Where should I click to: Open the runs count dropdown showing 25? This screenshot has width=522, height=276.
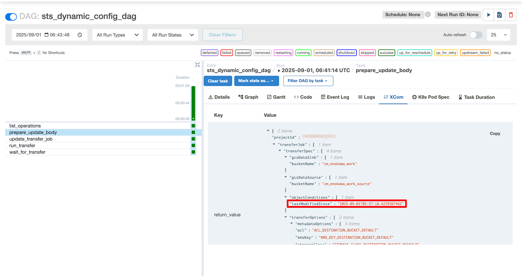(x=499, y=35)
